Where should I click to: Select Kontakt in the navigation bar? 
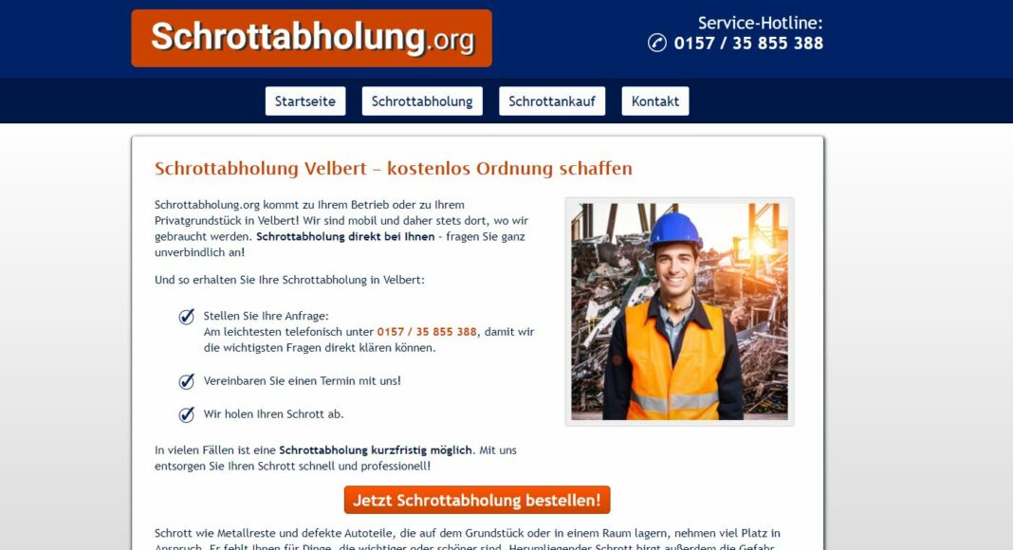pyautogui.click(x=655, y=101)
